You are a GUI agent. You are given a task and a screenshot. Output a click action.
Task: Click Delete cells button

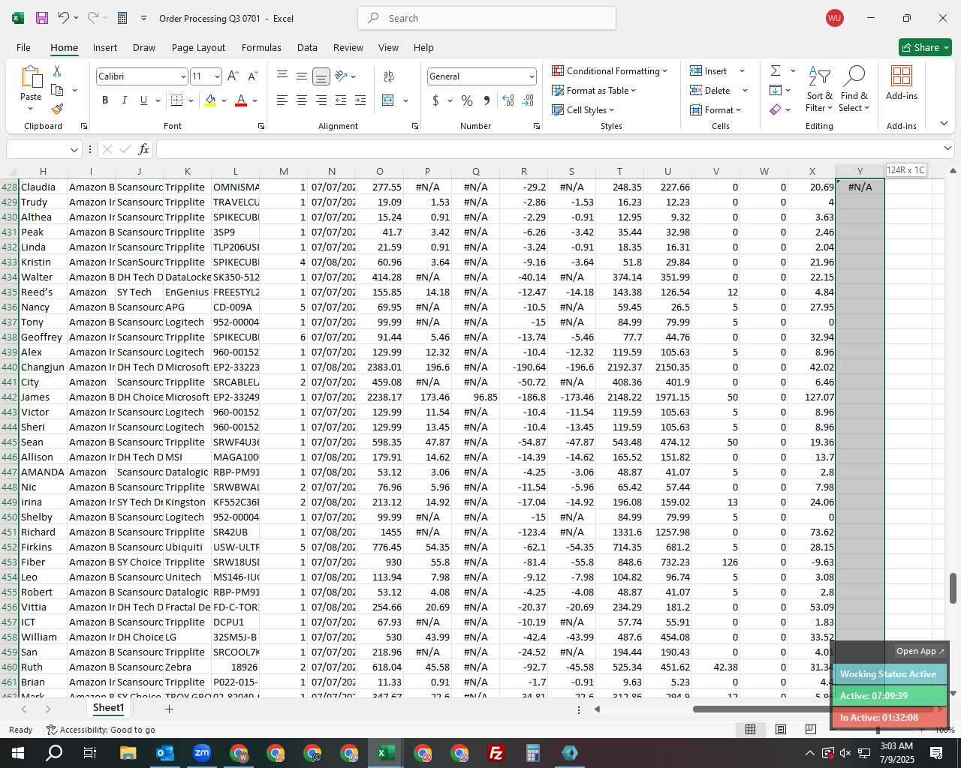click(709, 91)
